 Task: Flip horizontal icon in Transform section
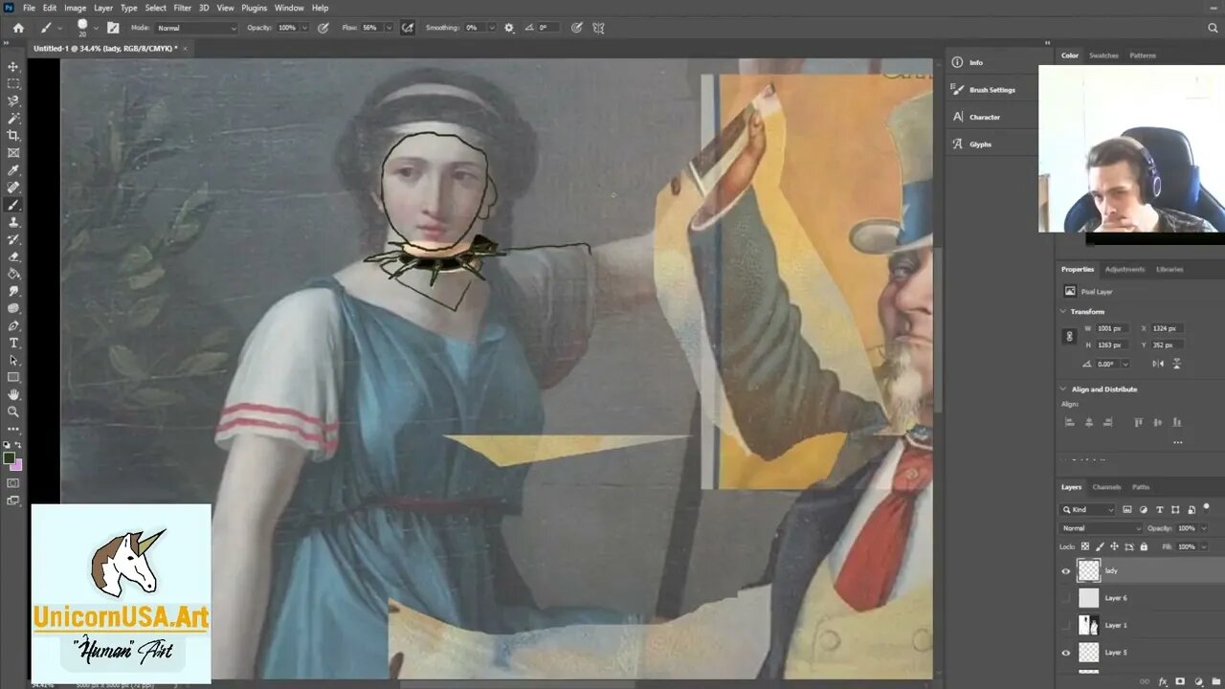1158,364
